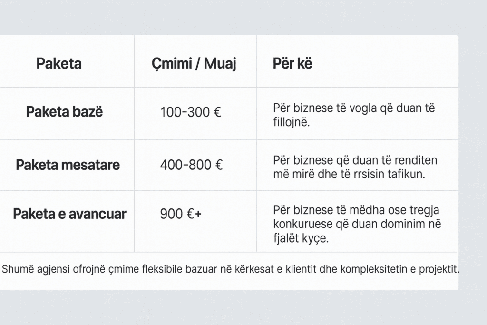Click the text 'konkuruese që duan dominim'
The image size is (487, 325).
point(352,224)
